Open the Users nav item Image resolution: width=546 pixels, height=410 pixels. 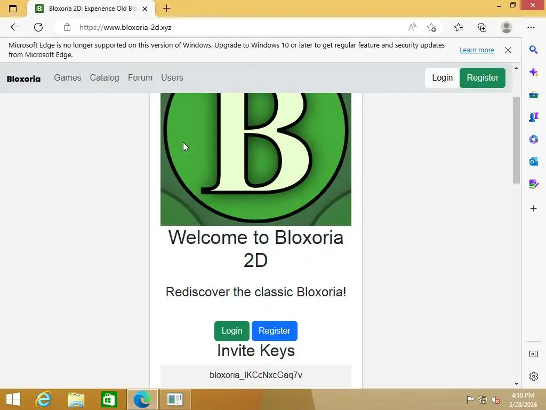point(172,77)
